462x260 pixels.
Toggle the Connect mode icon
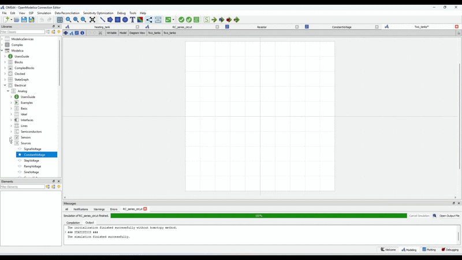(149, 20)
